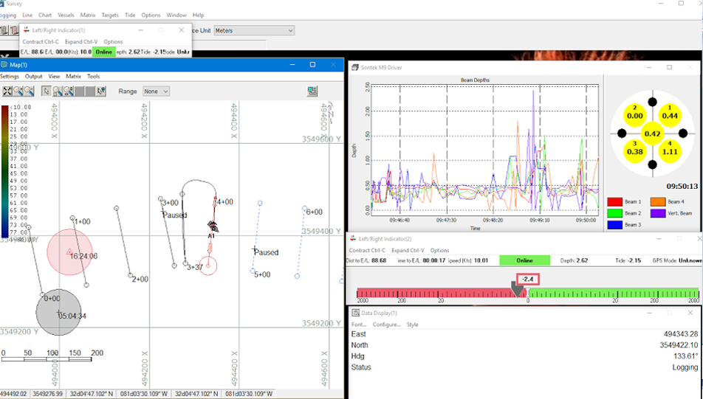This screenshot has width=703, height=399.
Task: Click Style in Data Display window
Action: pyautogui.click(x=413, y=325)
